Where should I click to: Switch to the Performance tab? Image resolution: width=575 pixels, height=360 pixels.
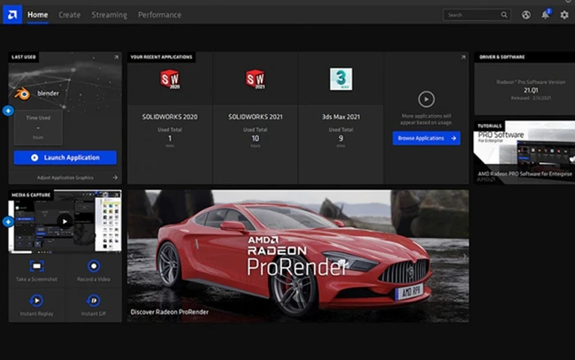pos(159,15)
